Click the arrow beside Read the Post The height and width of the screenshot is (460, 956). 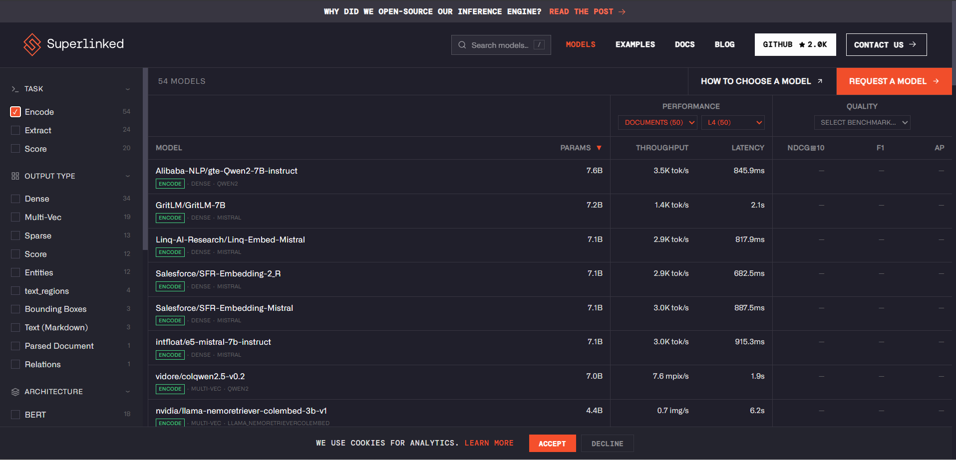pos(622,11)
